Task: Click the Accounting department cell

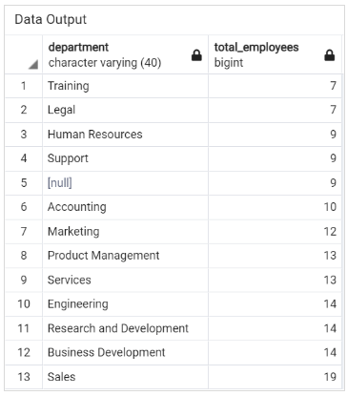Action: (x=125, y=207)
